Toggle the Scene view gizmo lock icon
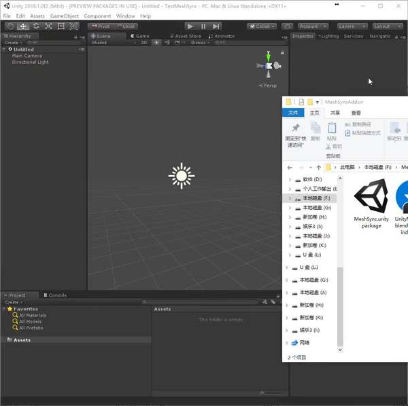The image size is (408, 406). (x=282, y=53)
